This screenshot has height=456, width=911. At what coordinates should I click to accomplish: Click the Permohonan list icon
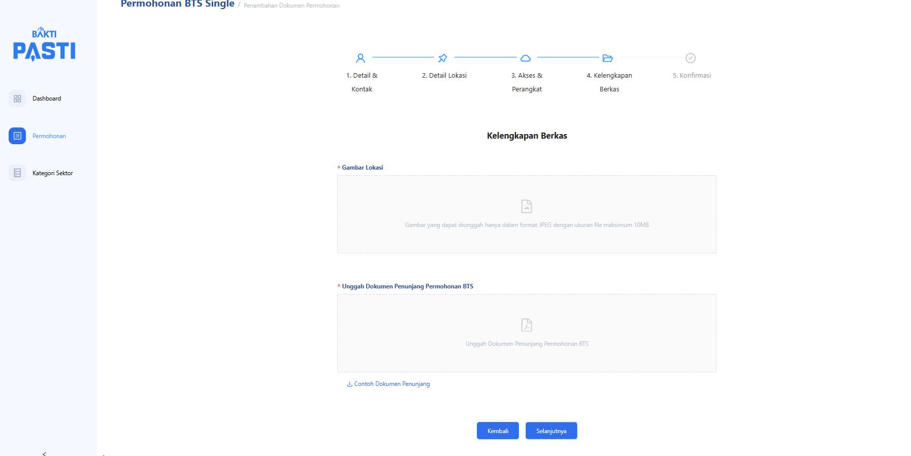pos(17,136)
